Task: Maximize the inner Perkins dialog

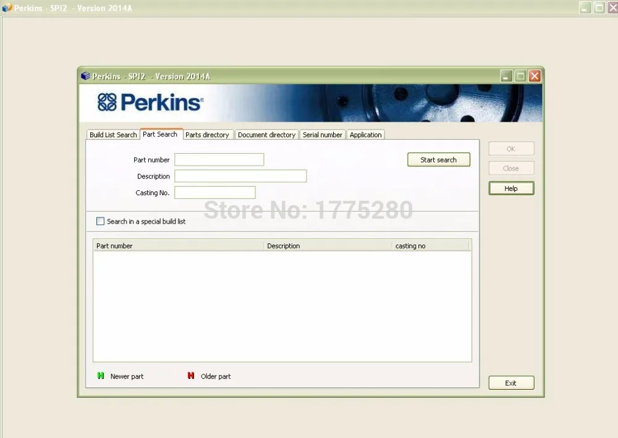Action: (520, 76)
